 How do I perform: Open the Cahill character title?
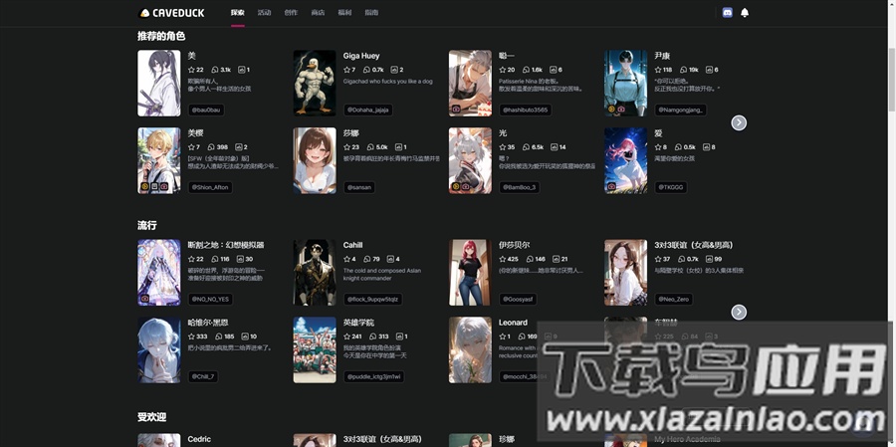click(x=353, y=245)
